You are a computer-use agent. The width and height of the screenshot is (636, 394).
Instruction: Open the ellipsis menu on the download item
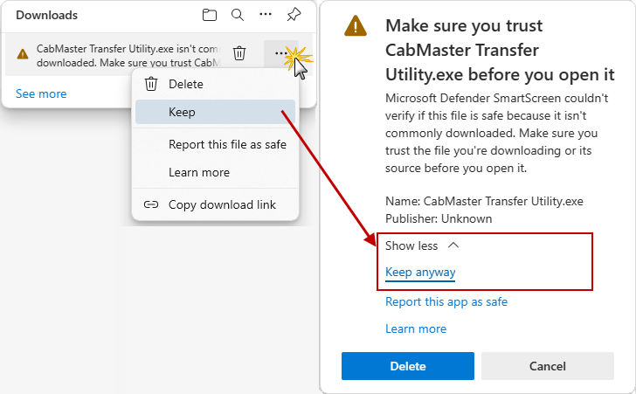280,54
